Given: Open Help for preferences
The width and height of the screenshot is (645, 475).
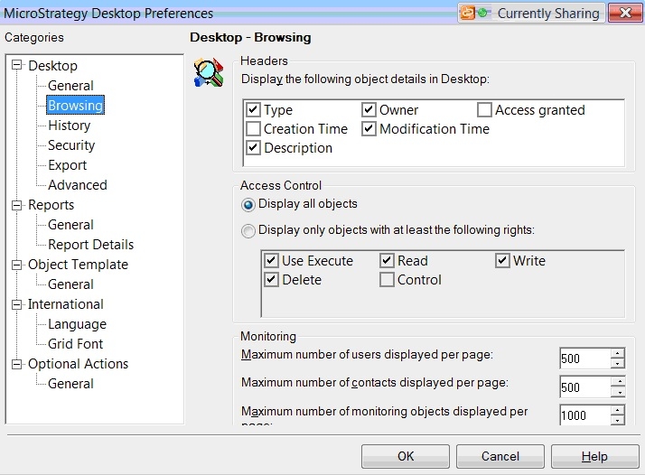Looking at the screenshot, I should coord(594,456).
